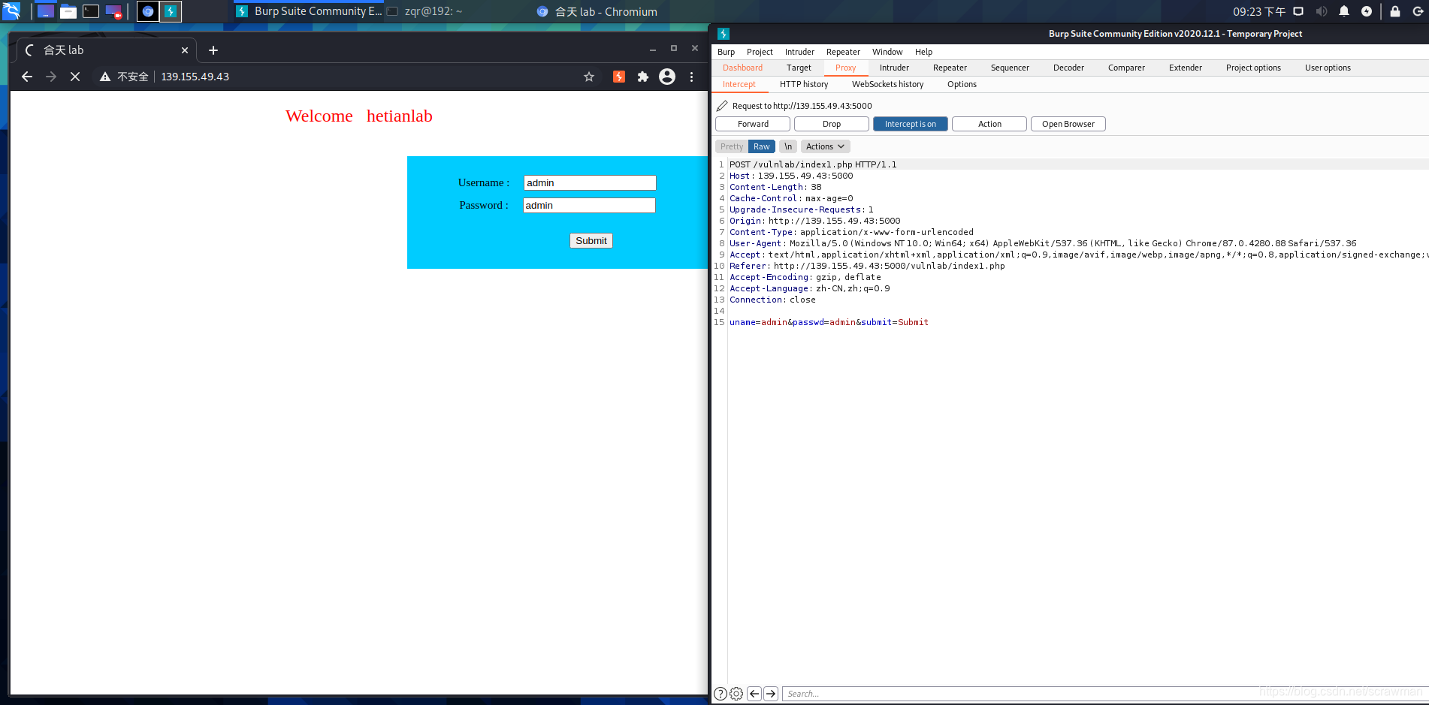1429x705 pixels.
Task: Click the not-secure warning icon in address bar
Action: pyautogui.click(x=105, y=77)
